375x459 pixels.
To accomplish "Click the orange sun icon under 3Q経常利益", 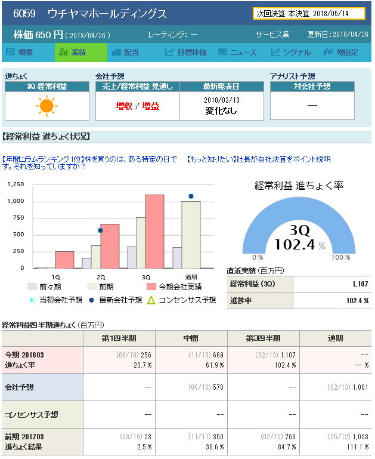I will click(47, 107).
